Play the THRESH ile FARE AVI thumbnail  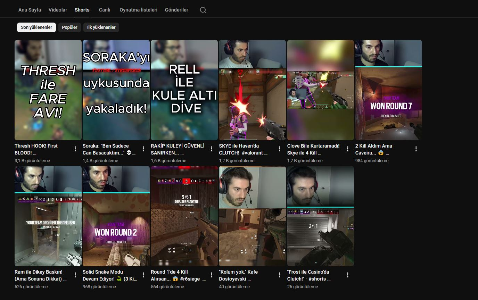(x=48, y=90)
